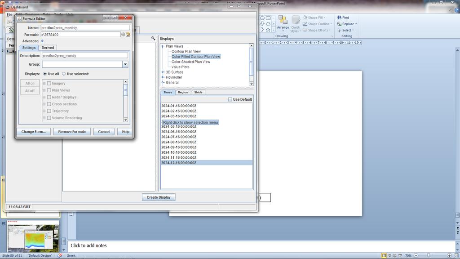
Task: Click Shape Fill in PowerPoint ribbon
Action: [314, 18]
